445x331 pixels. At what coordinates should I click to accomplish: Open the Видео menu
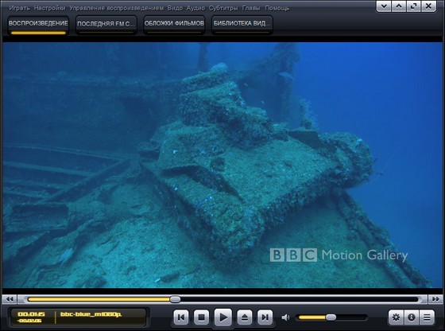(175, 8)
